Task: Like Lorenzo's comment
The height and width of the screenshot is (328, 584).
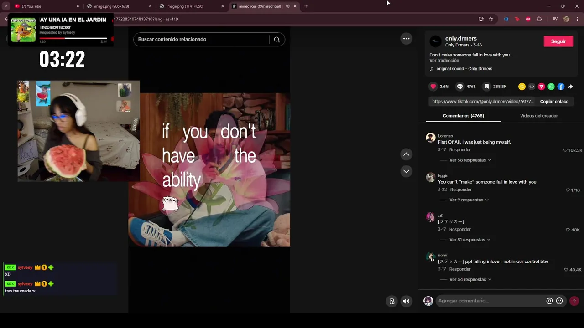Action: coord(565,150)
